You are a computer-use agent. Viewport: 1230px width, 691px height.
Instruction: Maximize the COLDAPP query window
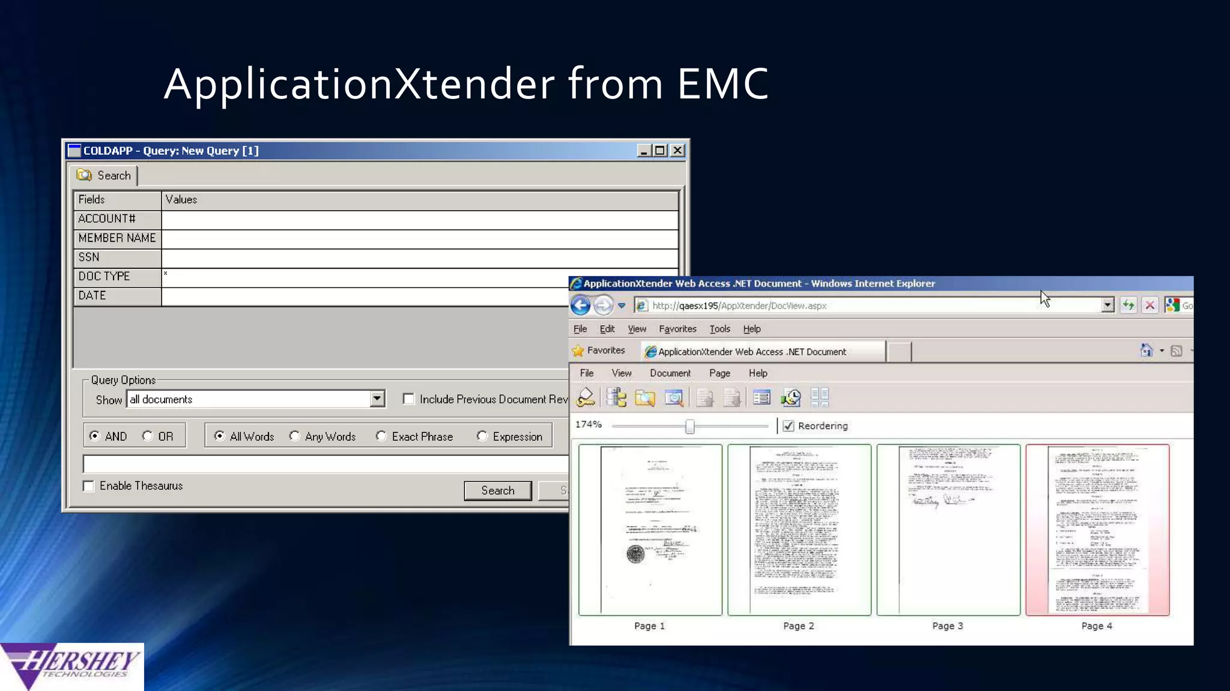[660, 151]
